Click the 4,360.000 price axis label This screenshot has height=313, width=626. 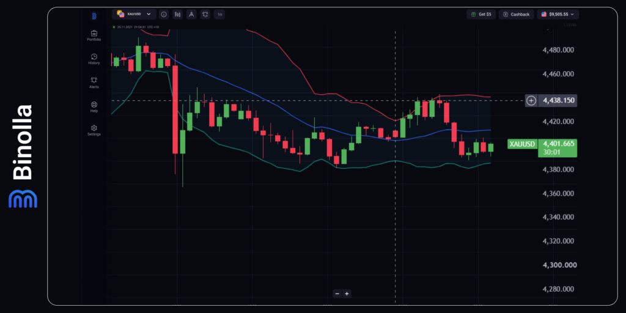pos(559,193)
